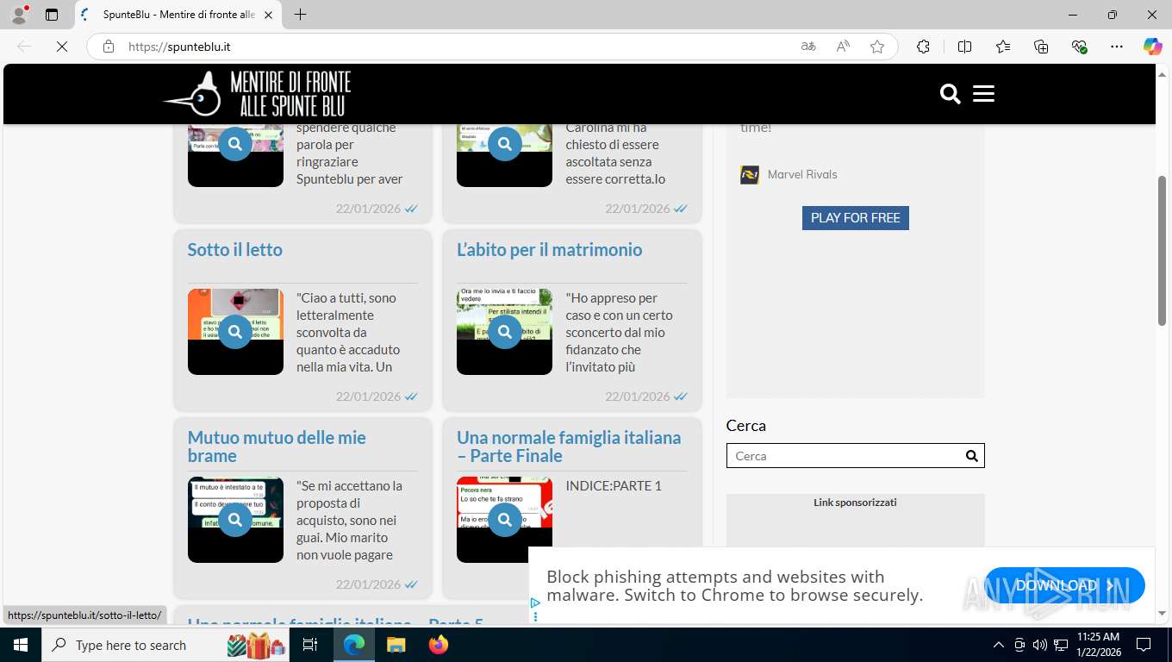Zoom the L'abito per il matrimonio thumbnail

point(504,332)
